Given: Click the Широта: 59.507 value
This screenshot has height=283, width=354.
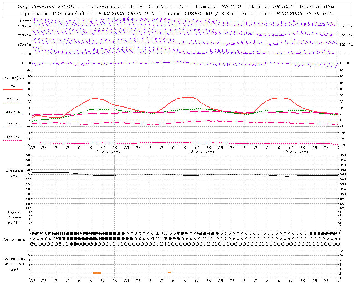Looking at the screenshot, I should click(x=270, y=7).
